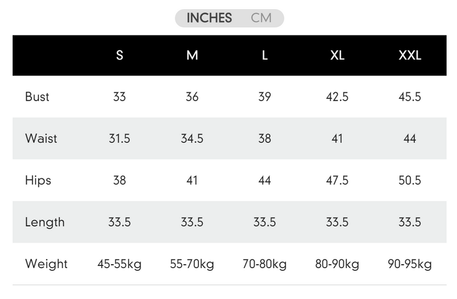Select the 70-80kg weight cell

264,264
